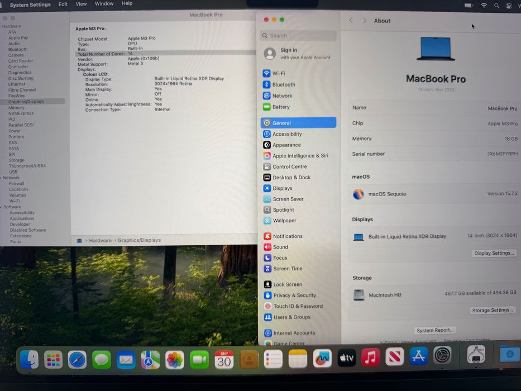Go back using the About back arrow
The image size is (521, 391).
pyautogui.click(x=351, y=20)
